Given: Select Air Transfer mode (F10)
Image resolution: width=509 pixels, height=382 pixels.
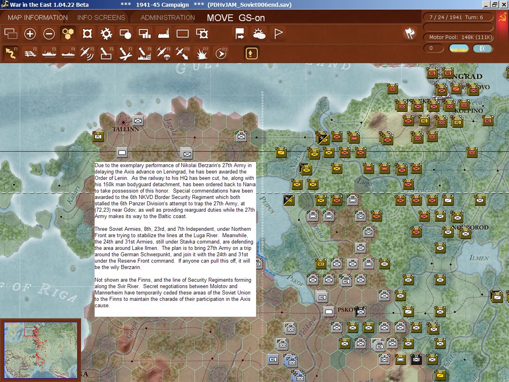Looking at the screenshot, I should point(183,53).
